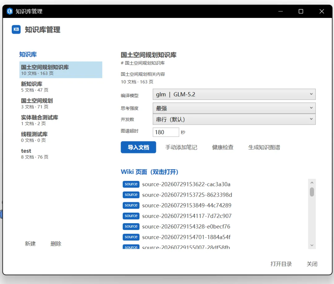Run 健康检查
The height and width of the screenshot is (284, 334).
[x=223, y=147]
